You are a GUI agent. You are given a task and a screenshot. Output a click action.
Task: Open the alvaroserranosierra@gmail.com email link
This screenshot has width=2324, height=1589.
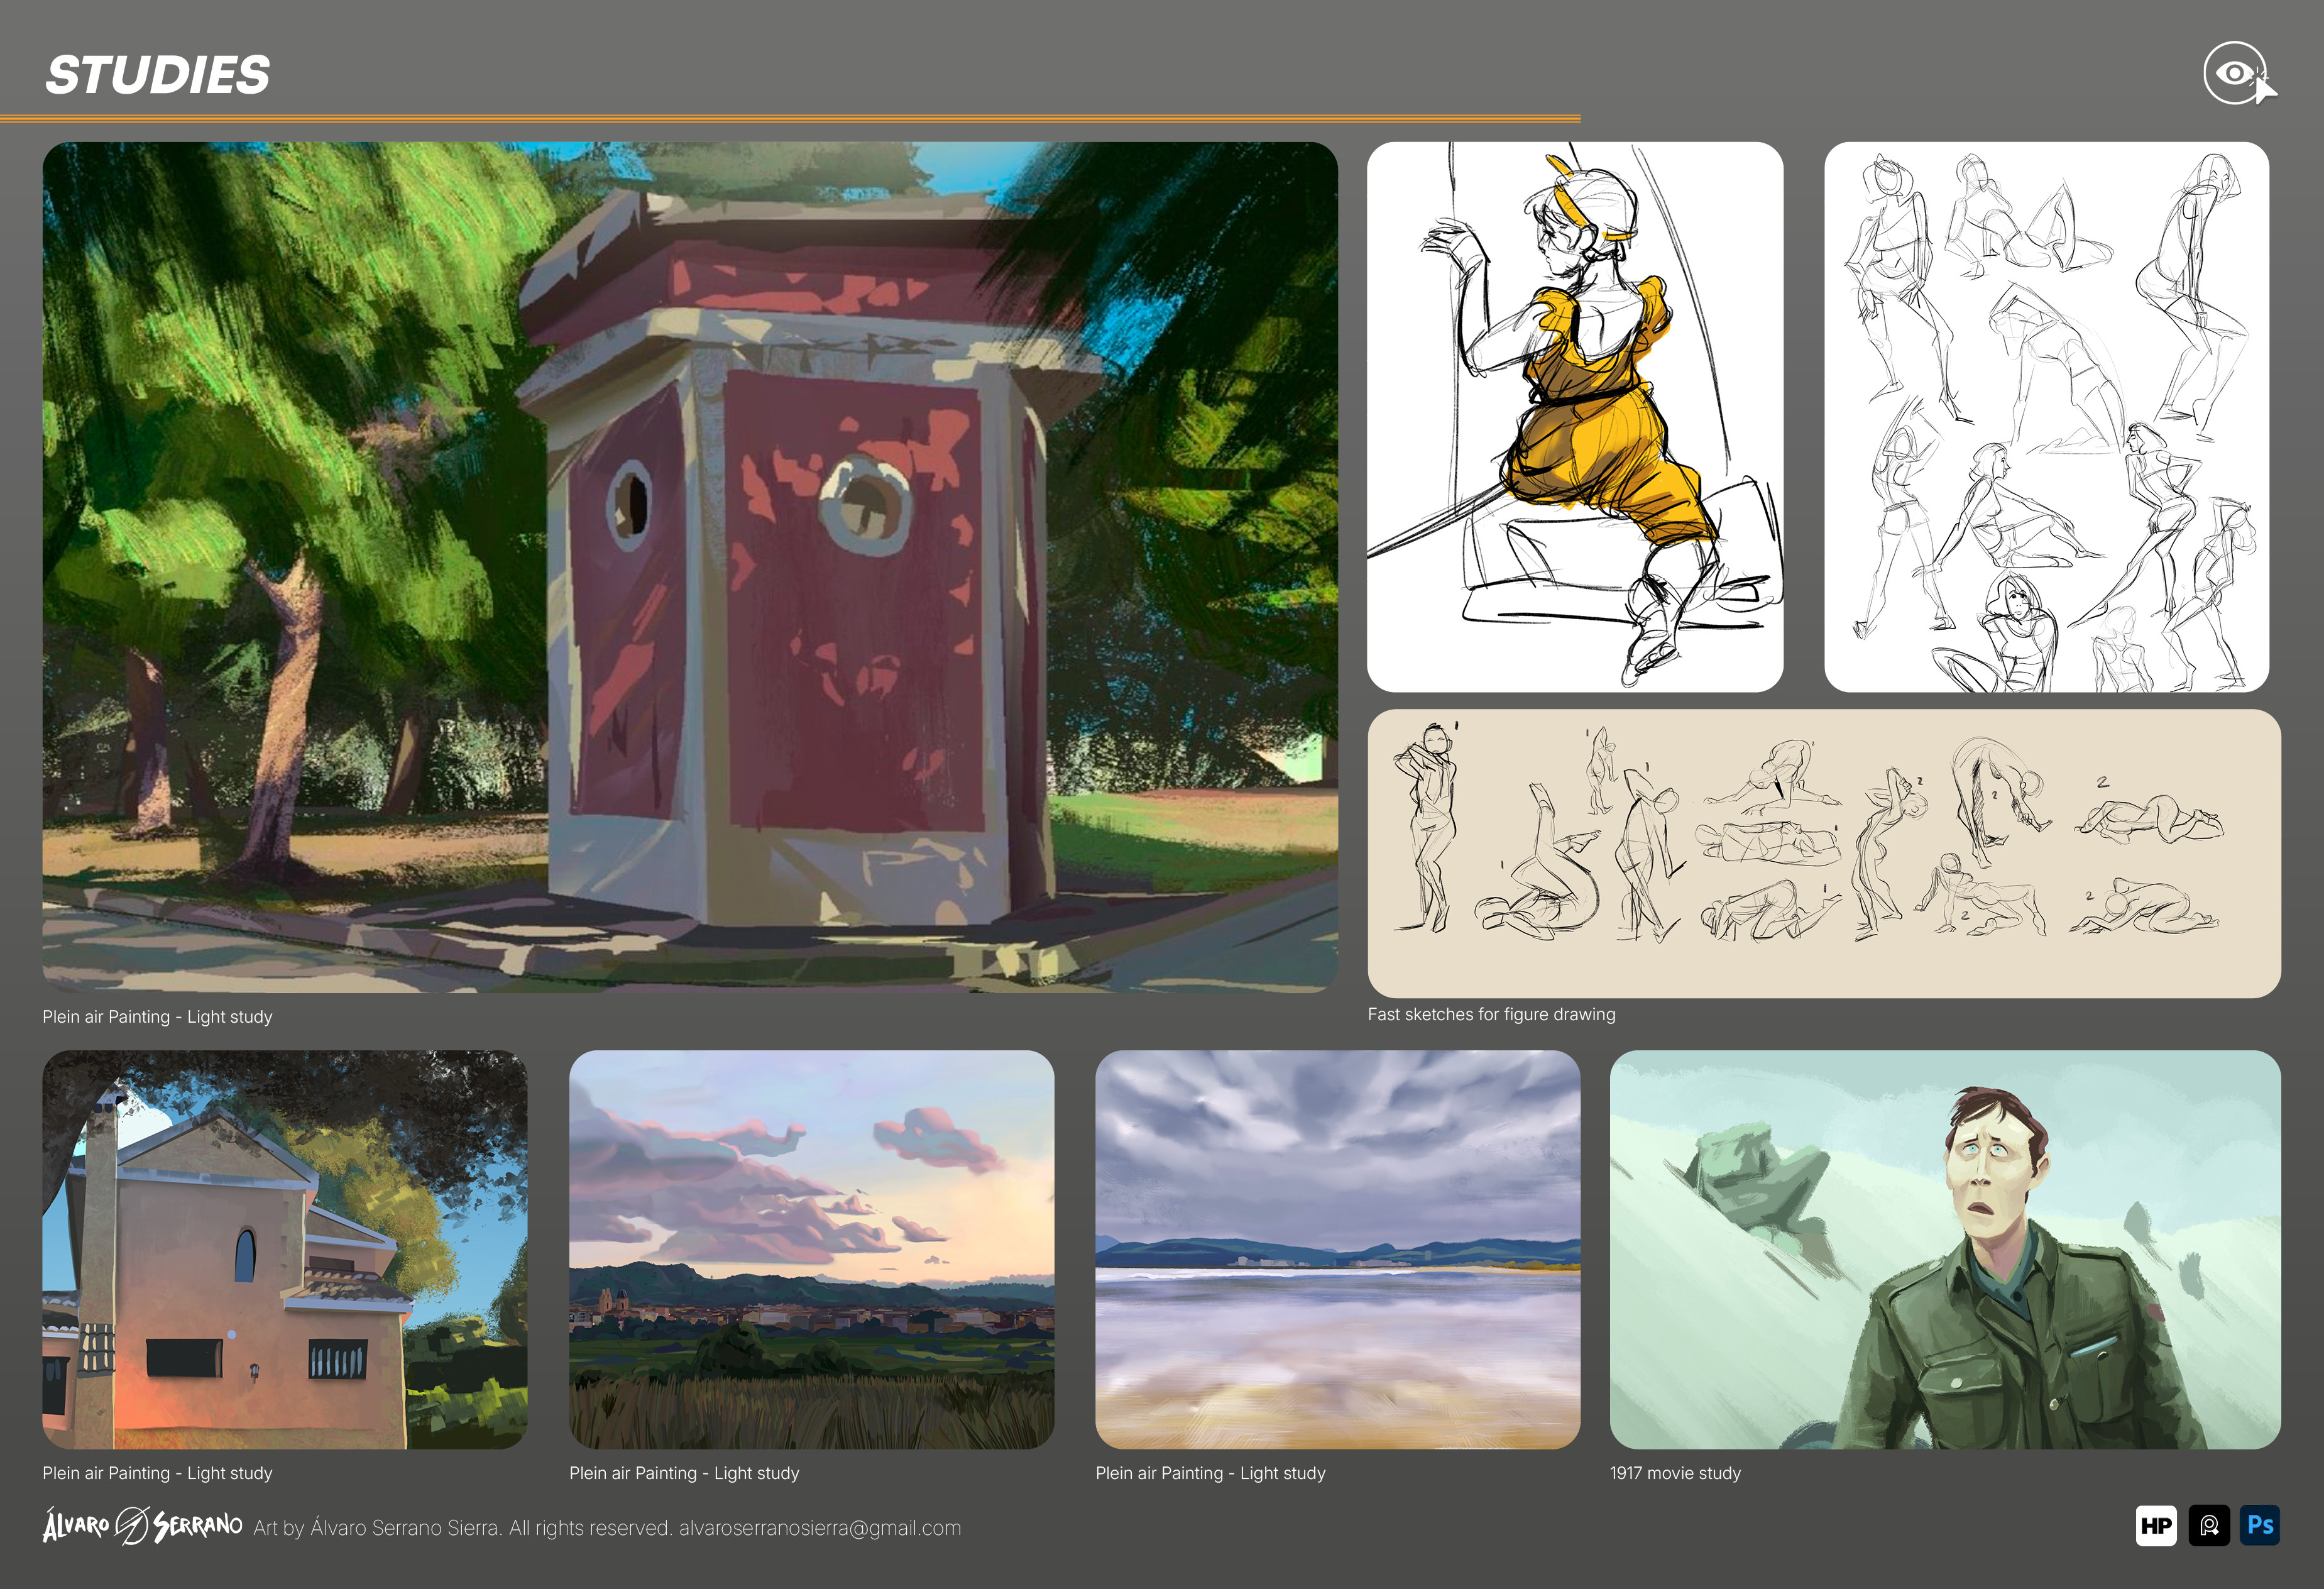pos(819,1528)
